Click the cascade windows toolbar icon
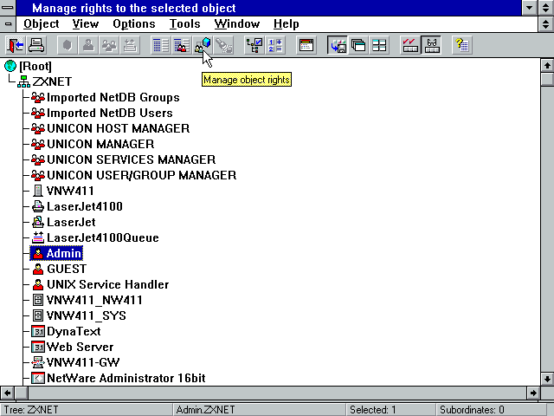This screenshot has height=416, width=554. click(x=358, y=45)
